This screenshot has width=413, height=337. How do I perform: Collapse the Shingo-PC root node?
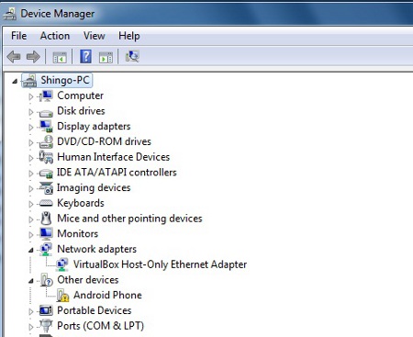[15, 81]
